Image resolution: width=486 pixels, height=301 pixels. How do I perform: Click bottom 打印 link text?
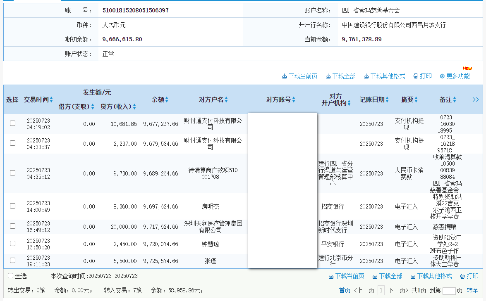click(x=473, y=276)
